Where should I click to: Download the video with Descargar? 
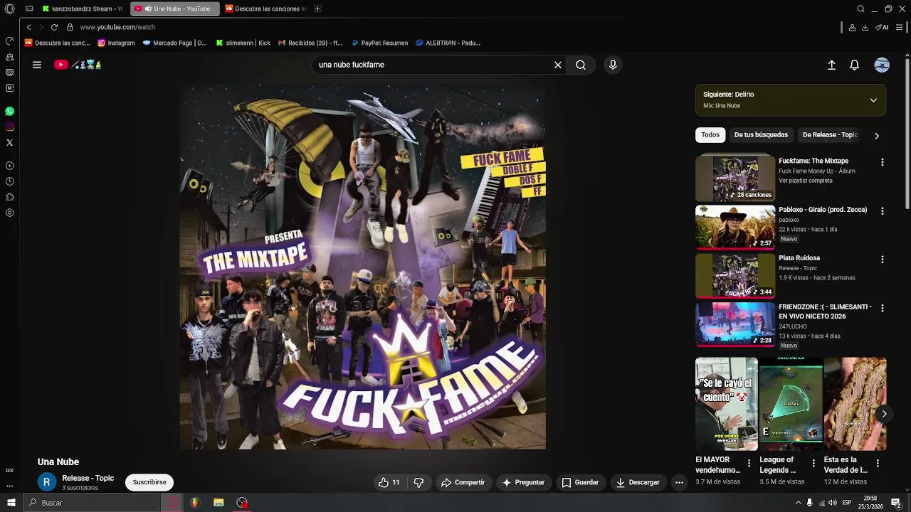coord(638,482)
